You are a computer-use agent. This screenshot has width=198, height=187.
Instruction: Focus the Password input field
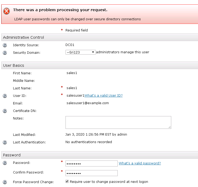point(91,163)
